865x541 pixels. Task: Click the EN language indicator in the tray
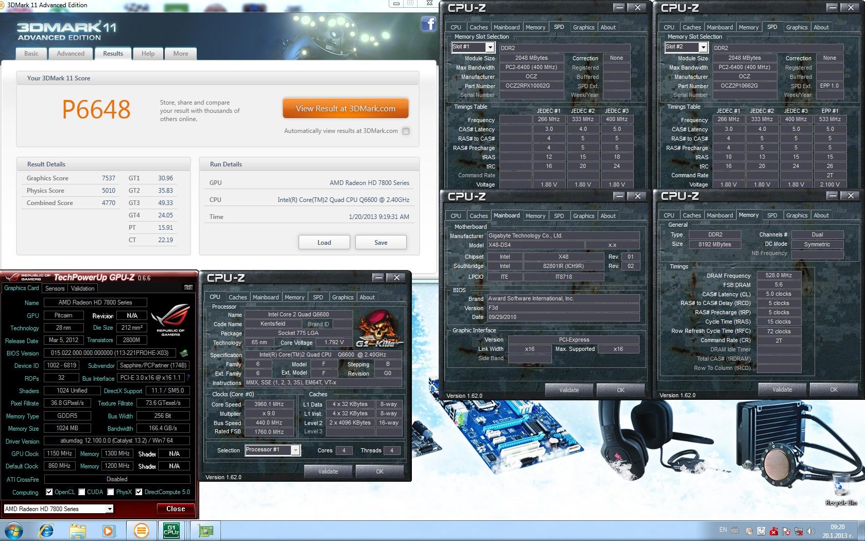(x=723, y=530)
